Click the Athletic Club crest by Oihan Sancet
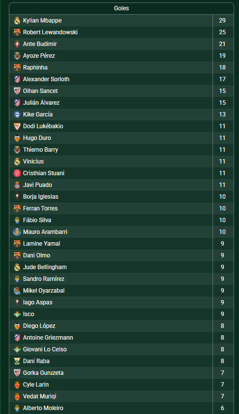 point(17,91)
